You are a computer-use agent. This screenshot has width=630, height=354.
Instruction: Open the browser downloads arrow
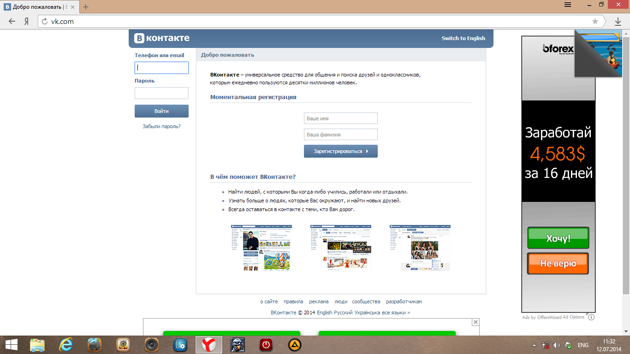tap(618, 21)
